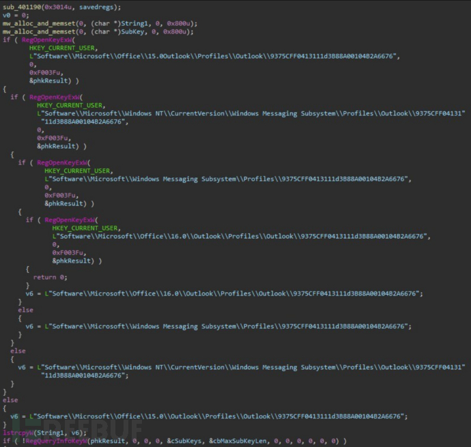
Task: Click the Office\\15.0Outlook registry path string
Action: click(213, 56)
